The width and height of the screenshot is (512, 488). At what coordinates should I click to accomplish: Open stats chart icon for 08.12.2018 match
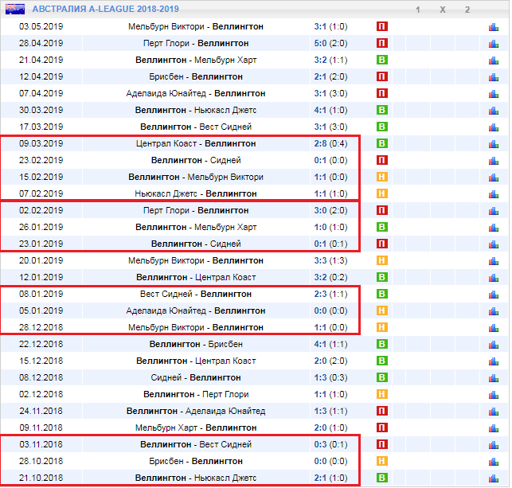pos(494,378)
